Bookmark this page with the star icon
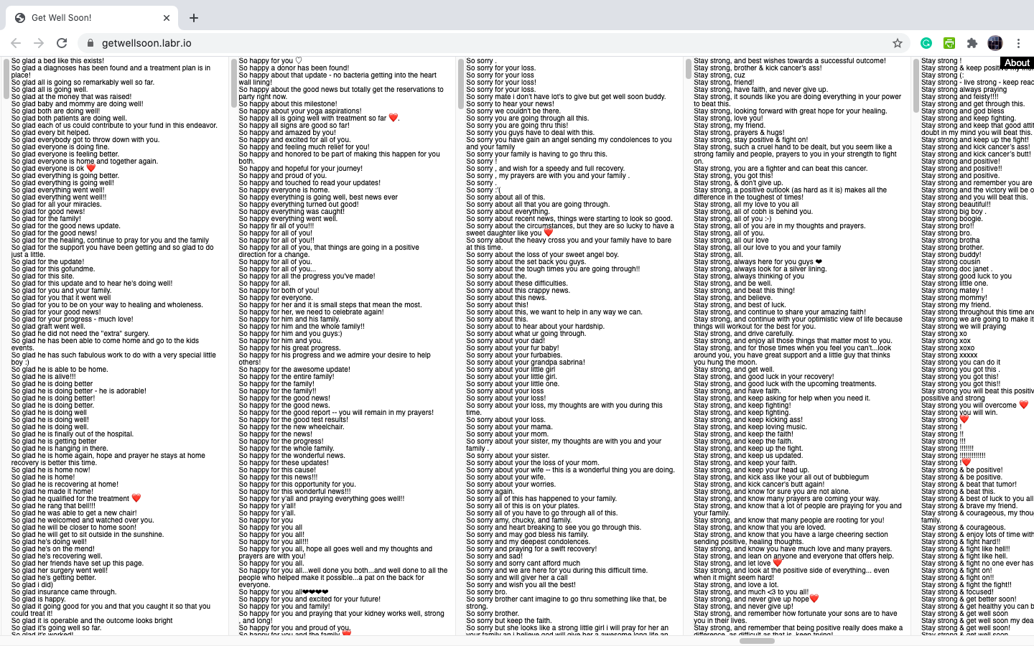Viewport: 1034px width, 646px height. pyautogui.click(x=897, y=43)
